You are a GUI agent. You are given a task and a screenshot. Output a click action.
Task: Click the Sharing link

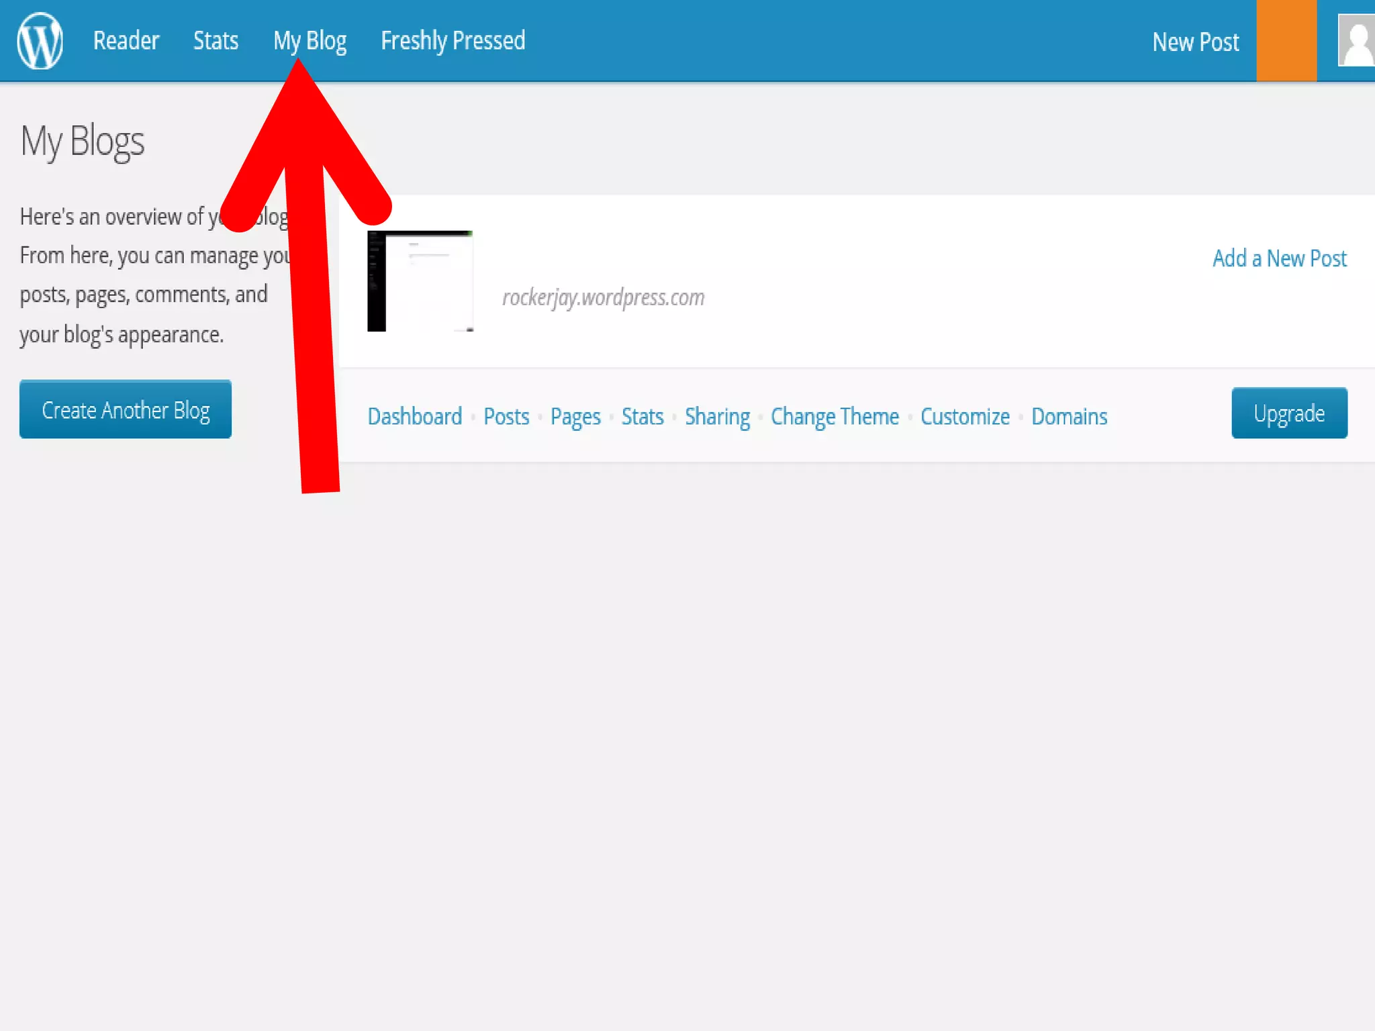717,417
